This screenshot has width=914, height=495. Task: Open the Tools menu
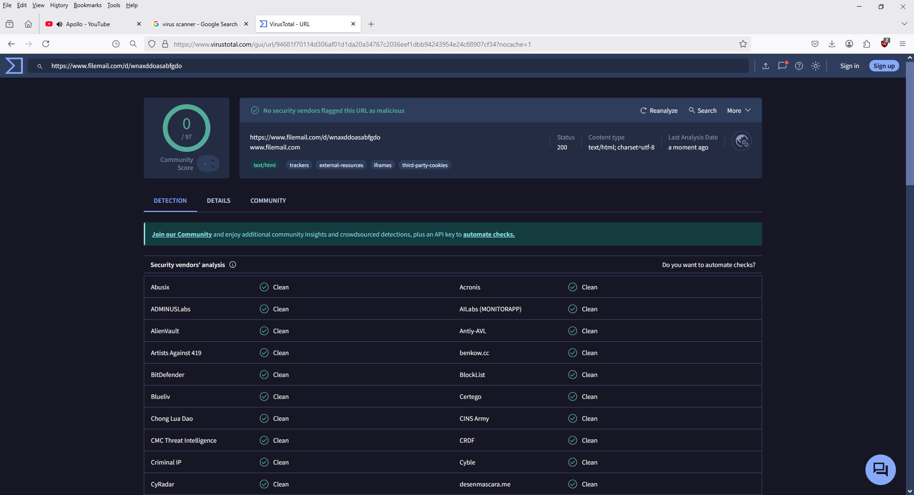(114, 5)
